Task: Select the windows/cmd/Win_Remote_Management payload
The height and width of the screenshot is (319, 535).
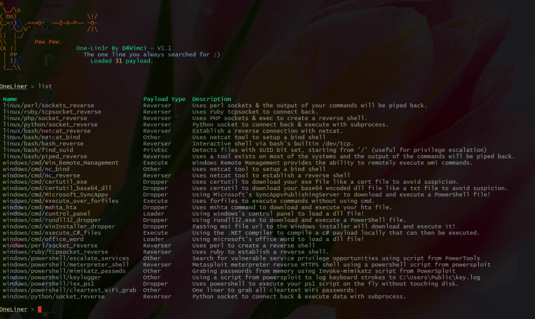Action: pyautogui.click(x=61, y=163)
